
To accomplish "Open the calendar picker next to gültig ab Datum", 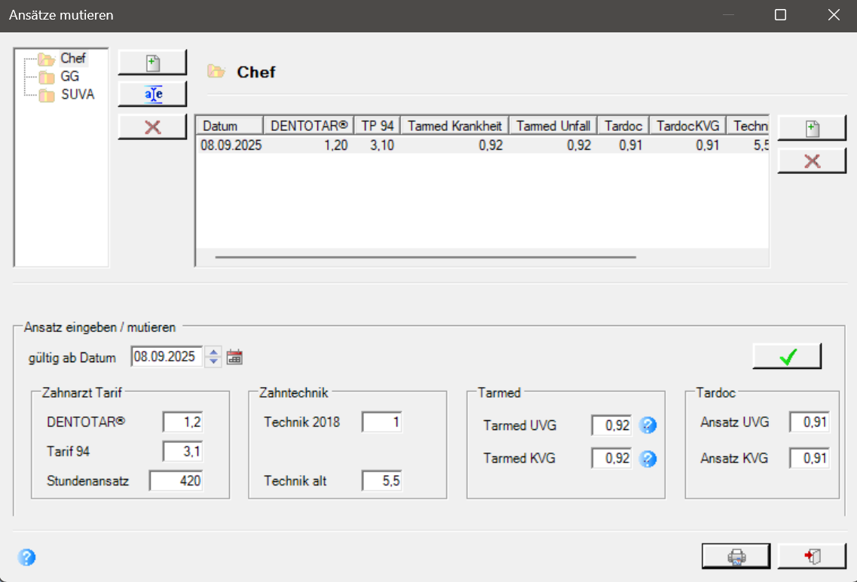I will point(234,357).
